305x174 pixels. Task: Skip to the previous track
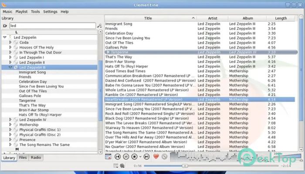[118, 157]
